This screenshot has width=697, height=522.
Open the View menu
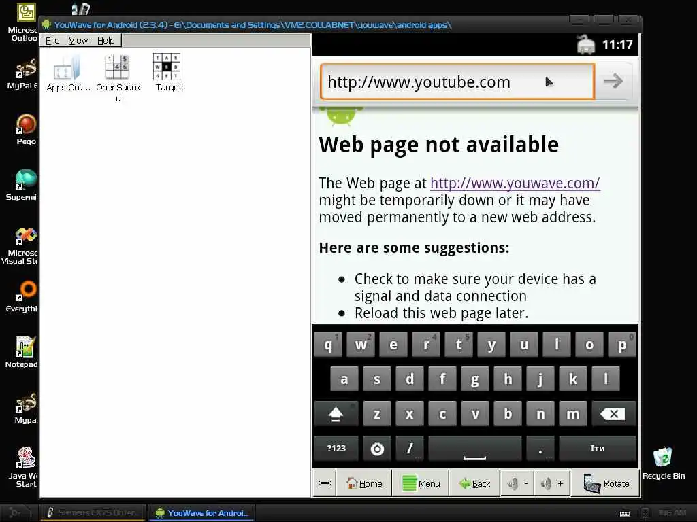tap(78, 40)
